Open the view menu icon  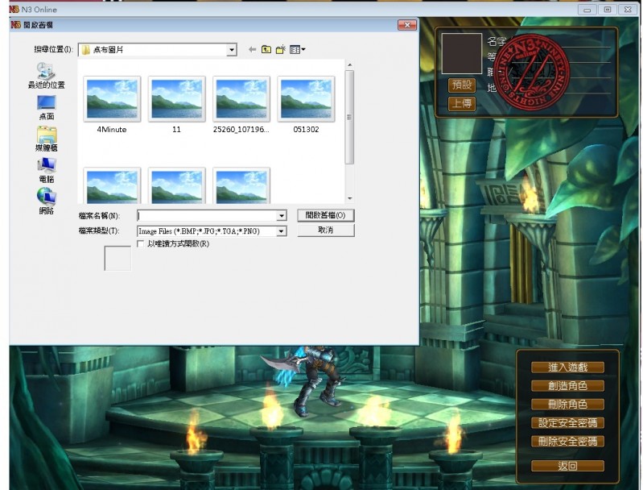pyautogui.click(x=297, y=50)
